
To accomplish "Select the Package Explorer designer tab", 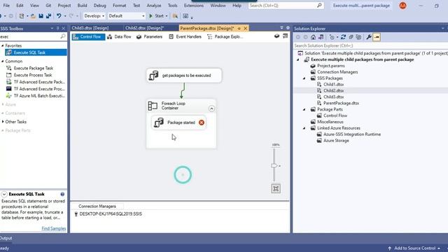I will click(x=225, y=37).
